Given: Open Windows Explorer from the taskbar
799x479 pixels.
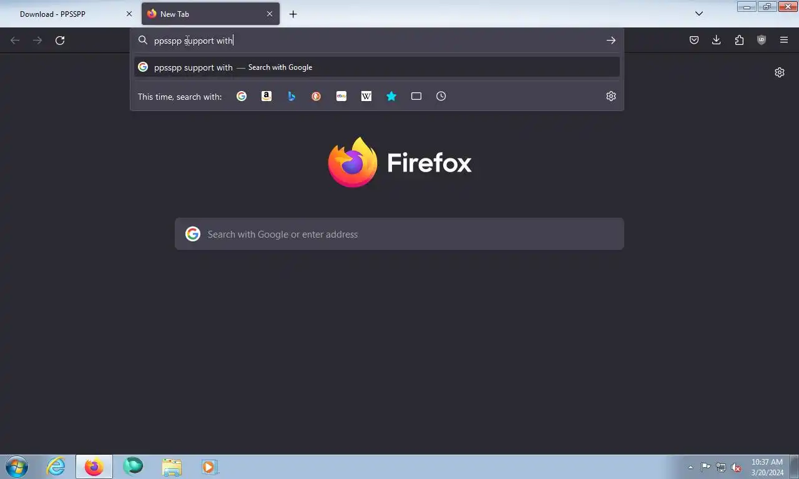Looking at the screenshot, I should coord(172,467).
